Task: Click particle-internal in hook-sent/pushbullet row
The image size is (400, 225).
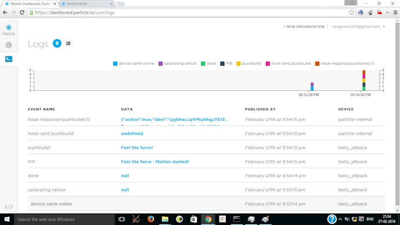Action: coord(355,134)
